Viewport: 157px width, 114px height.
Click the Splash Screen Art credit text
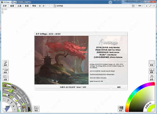coord(96,81)
